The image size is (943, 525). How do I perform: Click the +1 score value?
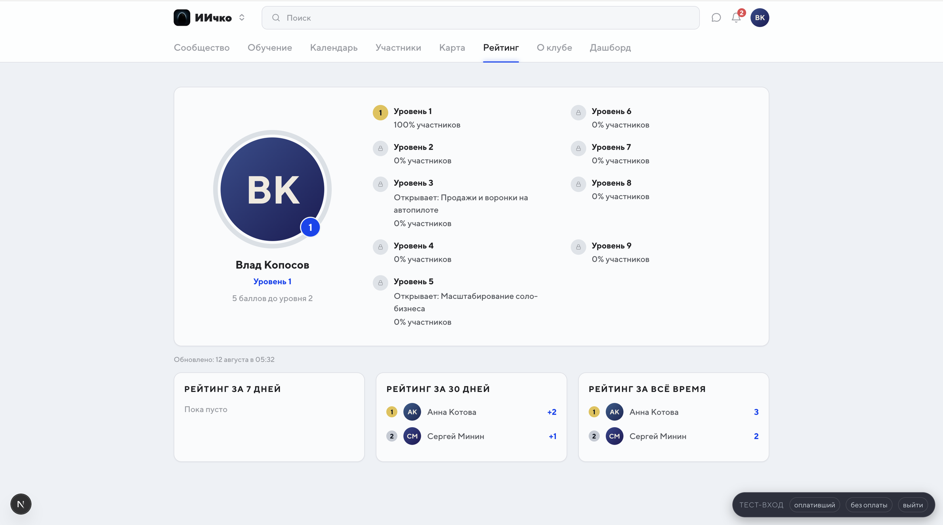(553, 436)
